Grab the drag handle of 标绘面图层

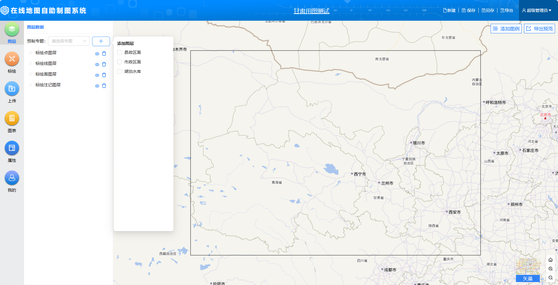pyautogui.click(x=31, y=74)
